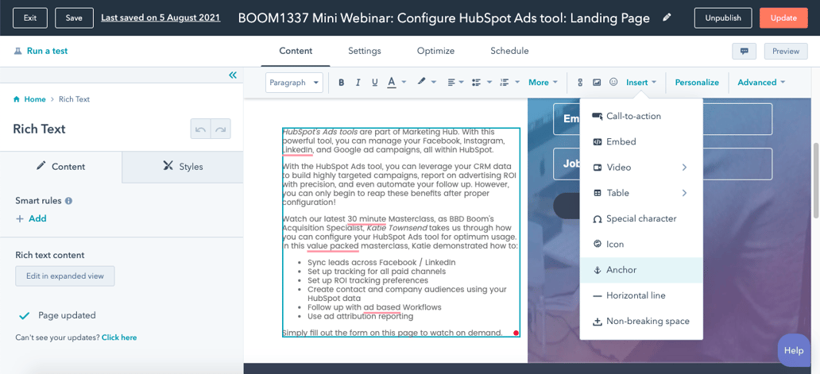
Task: Select Icon entry in Insert menu
Action: (641, 245)
